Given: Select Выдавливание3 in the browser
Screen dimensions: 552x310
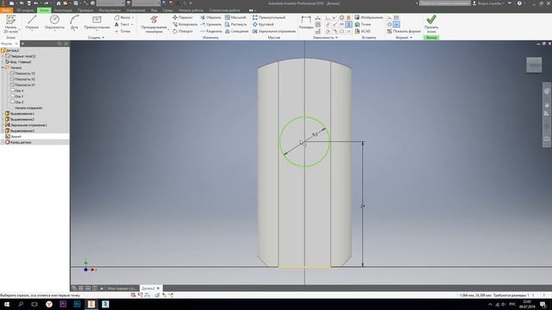Looking at the screenshot, I should tap(22, 131).
